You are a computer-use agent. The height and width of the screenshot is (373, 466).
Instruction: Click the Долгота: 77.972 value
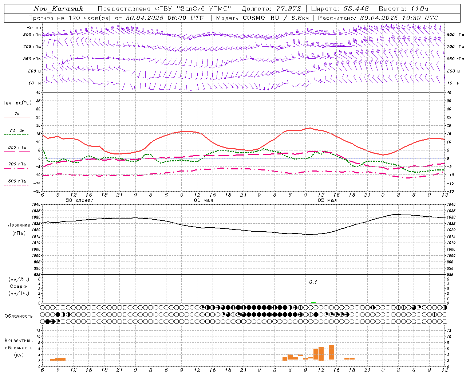(271, 9)
